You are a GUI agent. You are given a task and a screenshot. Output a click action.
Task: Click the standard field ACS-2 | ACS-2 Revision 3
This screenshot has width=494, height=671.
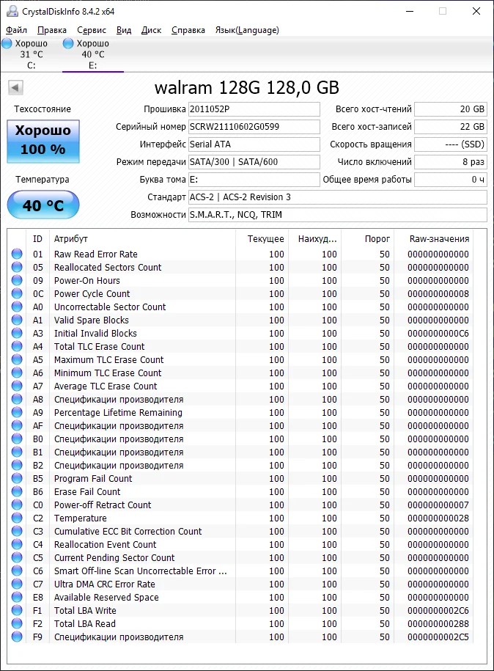click(337, 197)
